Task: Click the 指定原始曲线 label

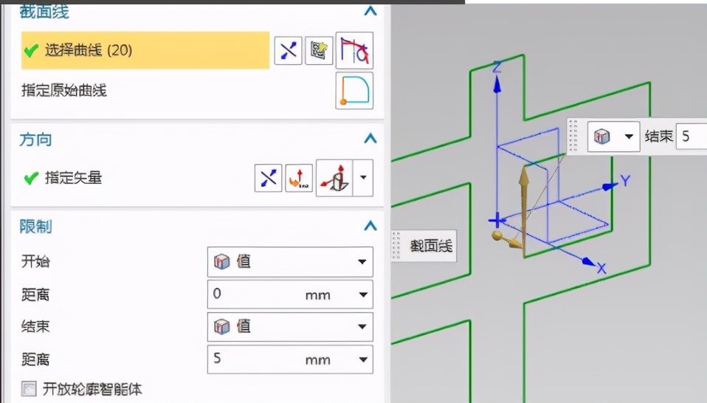Action: pyautogui.click(x=64, y=91)
